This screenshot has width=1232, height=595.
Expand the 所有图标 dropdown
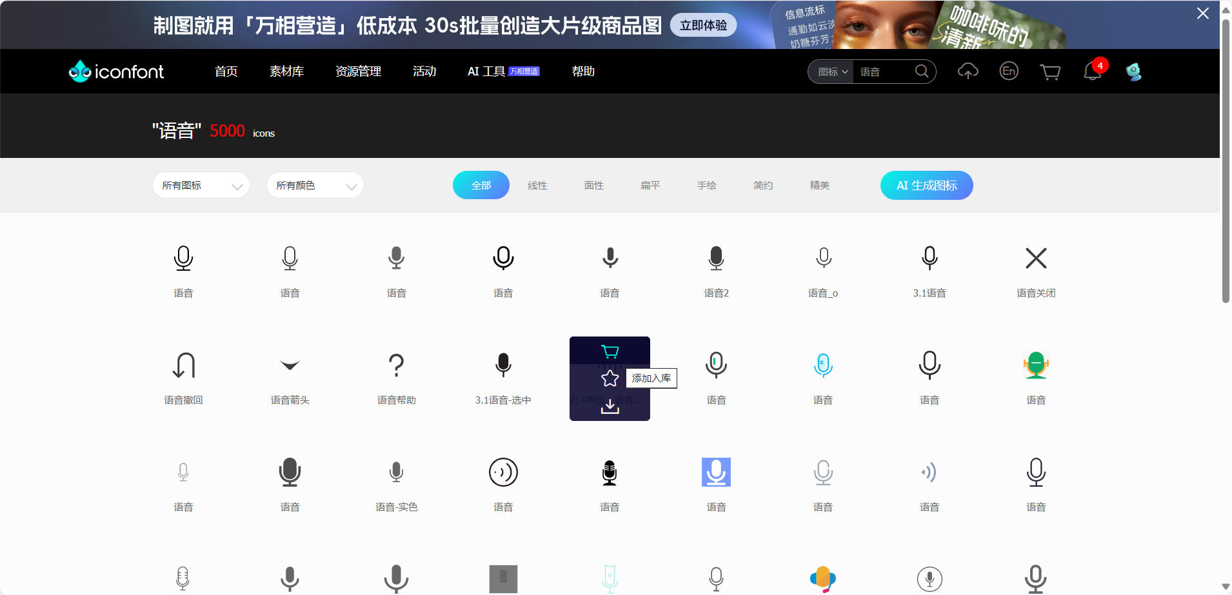point(201,186)
